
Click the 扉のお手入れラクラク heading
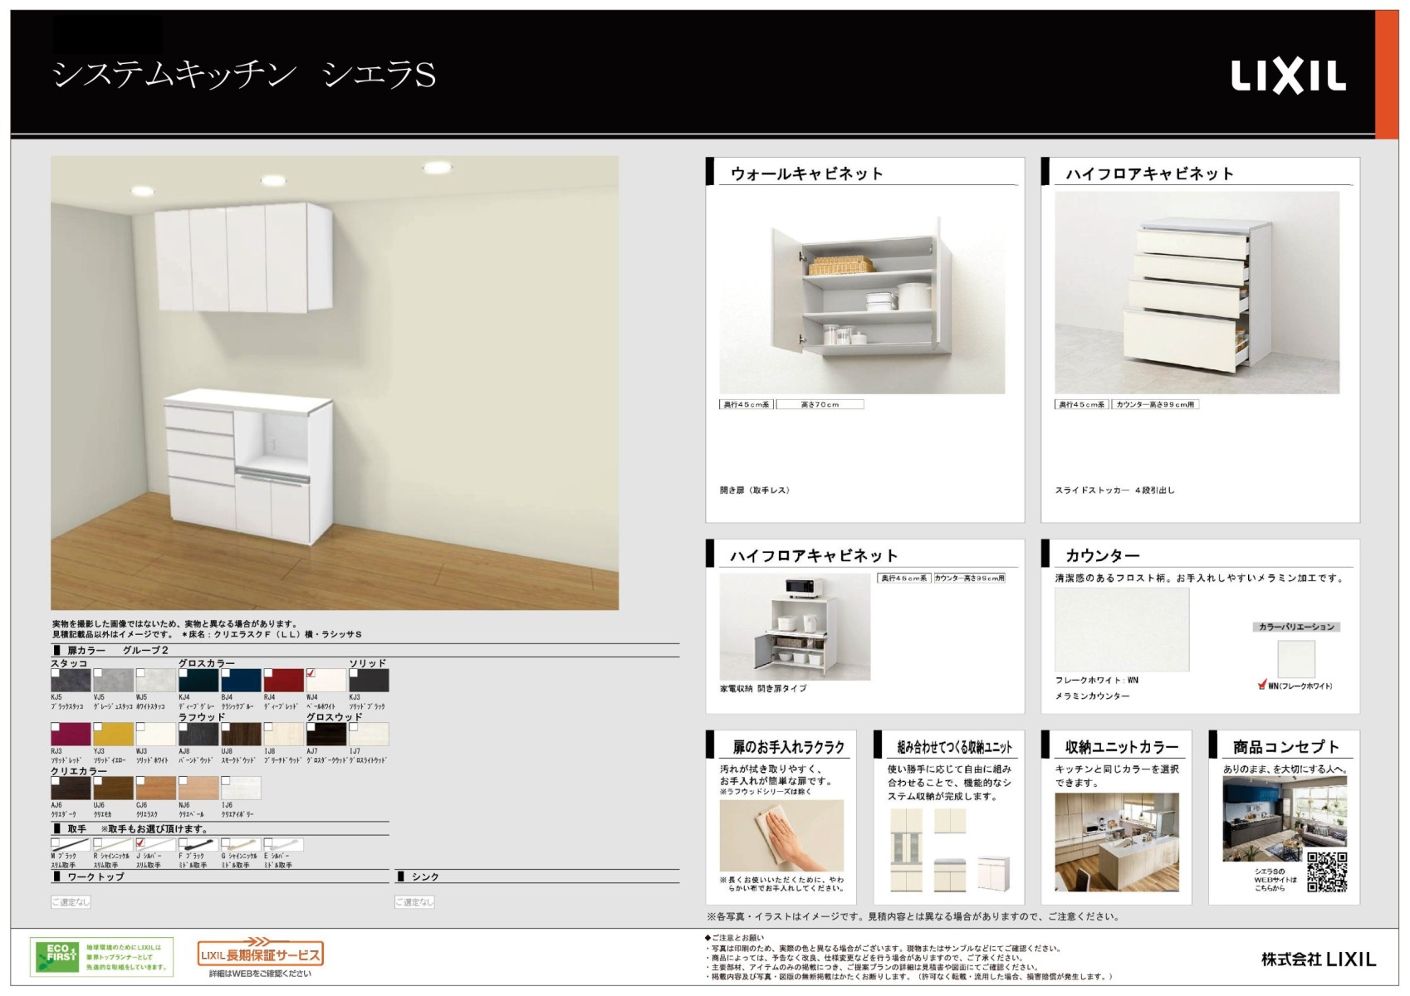[788, 747]
